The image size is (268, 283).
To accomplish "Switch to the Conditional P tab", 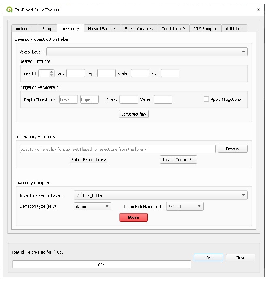I will point(173,29).
